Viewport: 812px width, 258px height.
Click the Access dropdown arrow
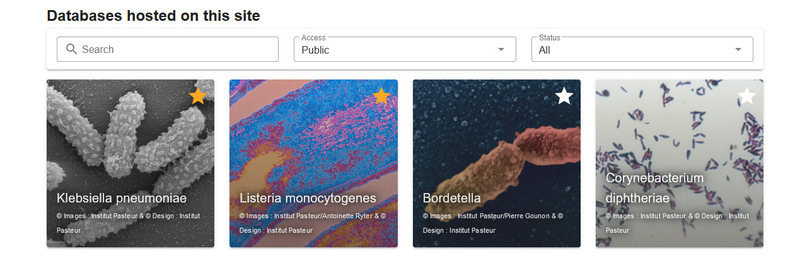click(501, 50)
